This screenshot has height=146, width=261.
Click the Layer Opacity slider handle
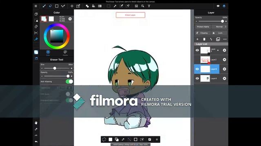[222, 21]
